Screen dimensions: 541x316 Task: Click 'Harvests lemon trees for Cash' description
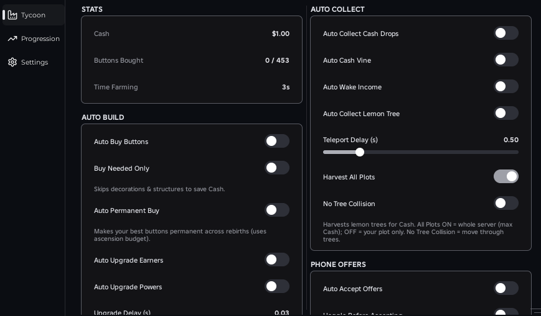(x=418, y=232)
